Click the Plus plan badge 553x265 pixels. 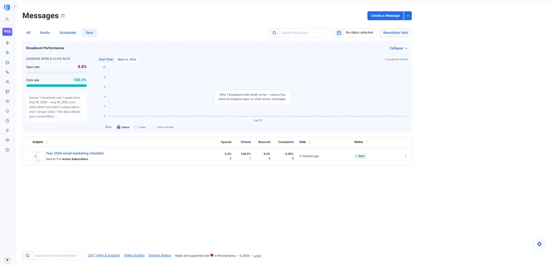(7, 31)
